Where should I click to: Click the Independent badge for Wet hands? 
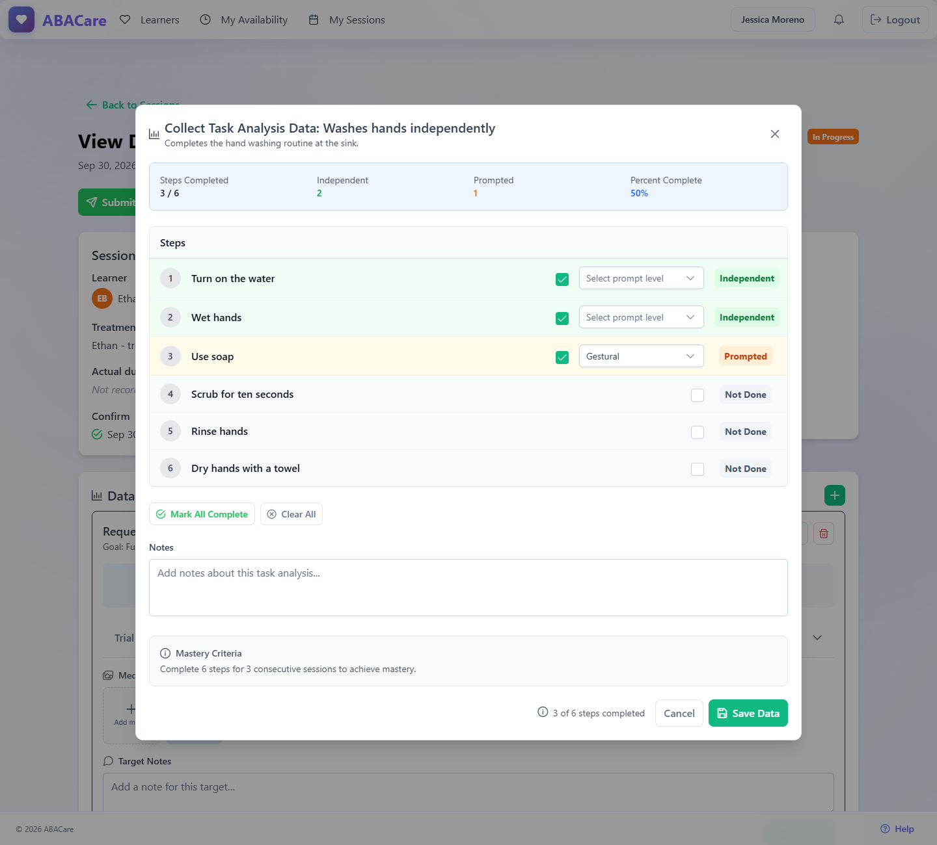[747, 317]
